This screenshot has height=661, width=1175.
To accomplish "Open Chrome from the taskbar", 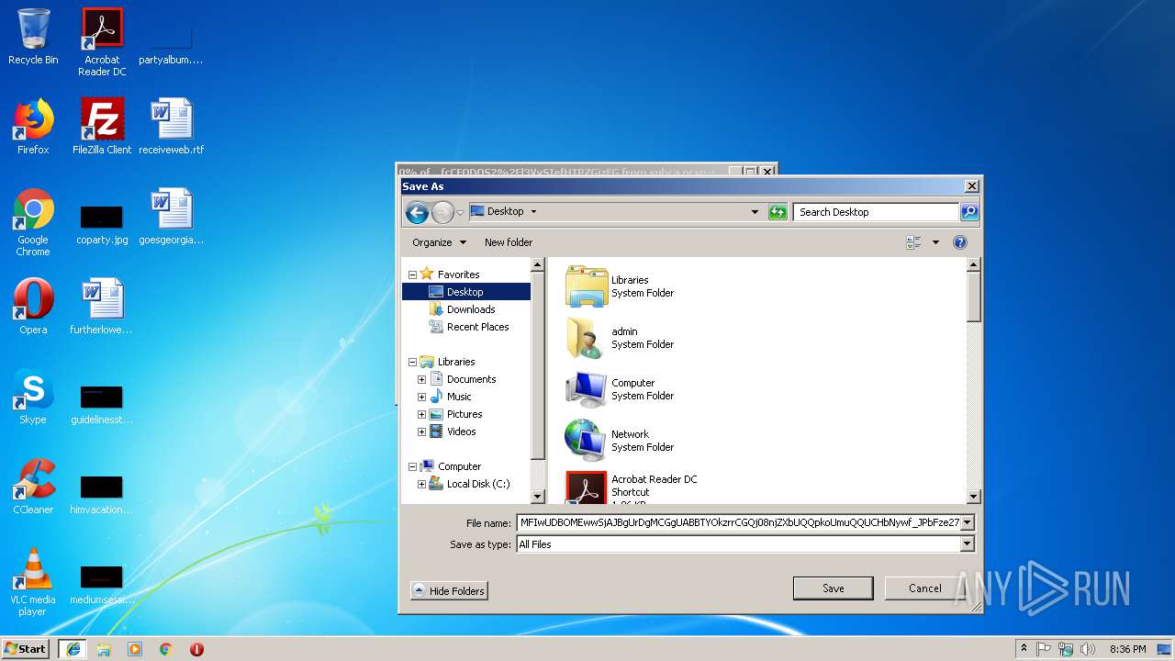I will (165, 649).
